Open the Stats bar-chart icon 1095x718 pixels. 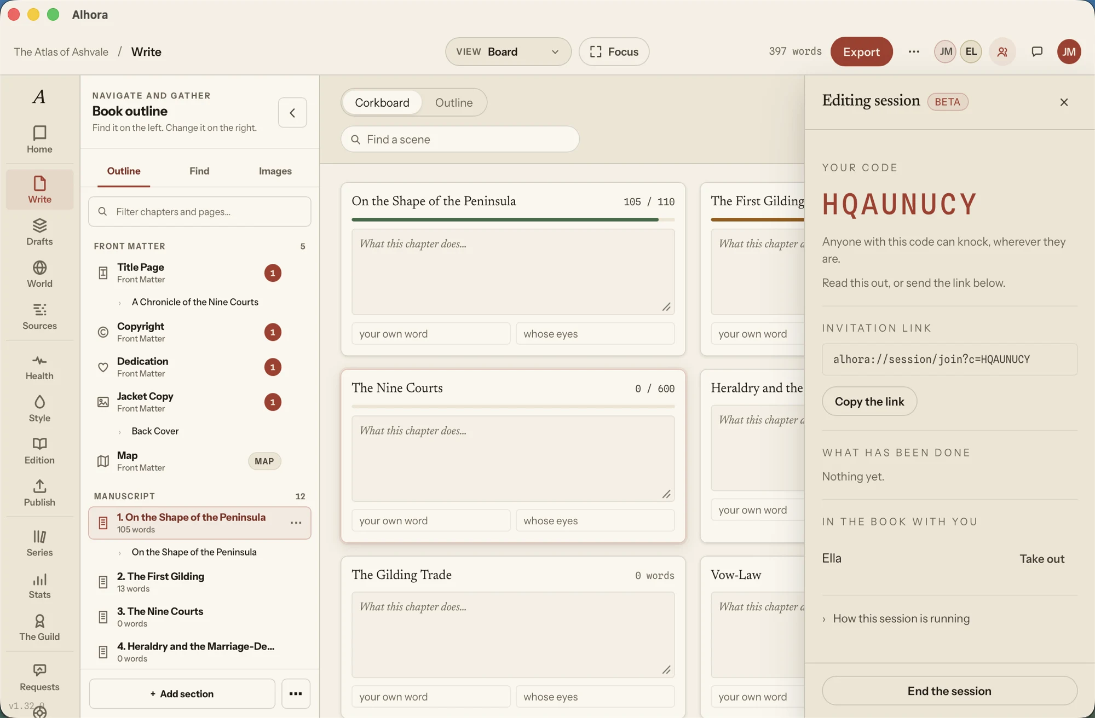[x=39, y=585]
